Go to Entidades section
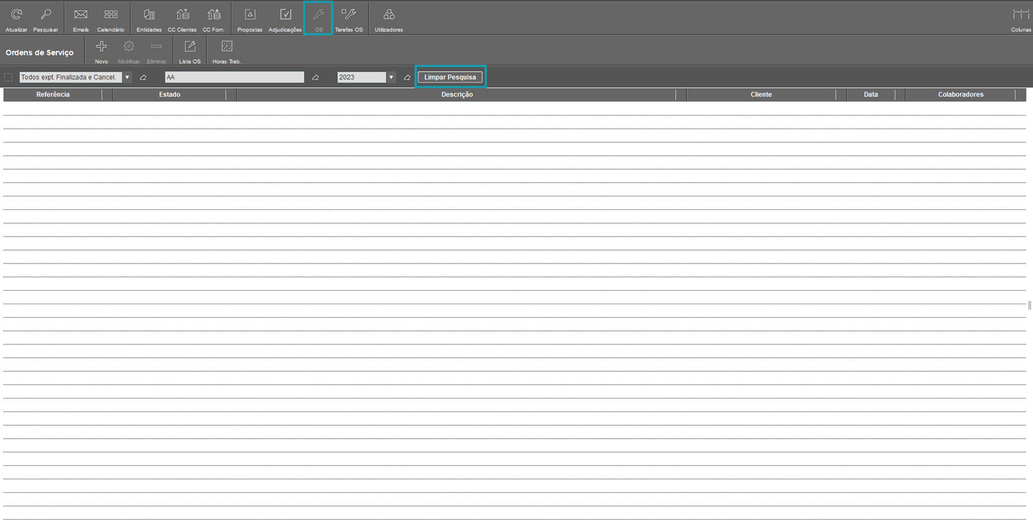 click(149, 18)
